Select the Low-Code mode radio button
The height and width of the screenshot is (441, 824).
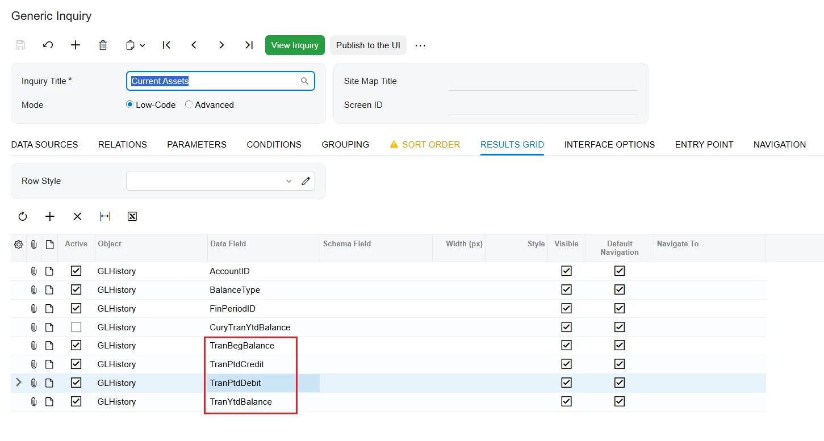[129, 105]
